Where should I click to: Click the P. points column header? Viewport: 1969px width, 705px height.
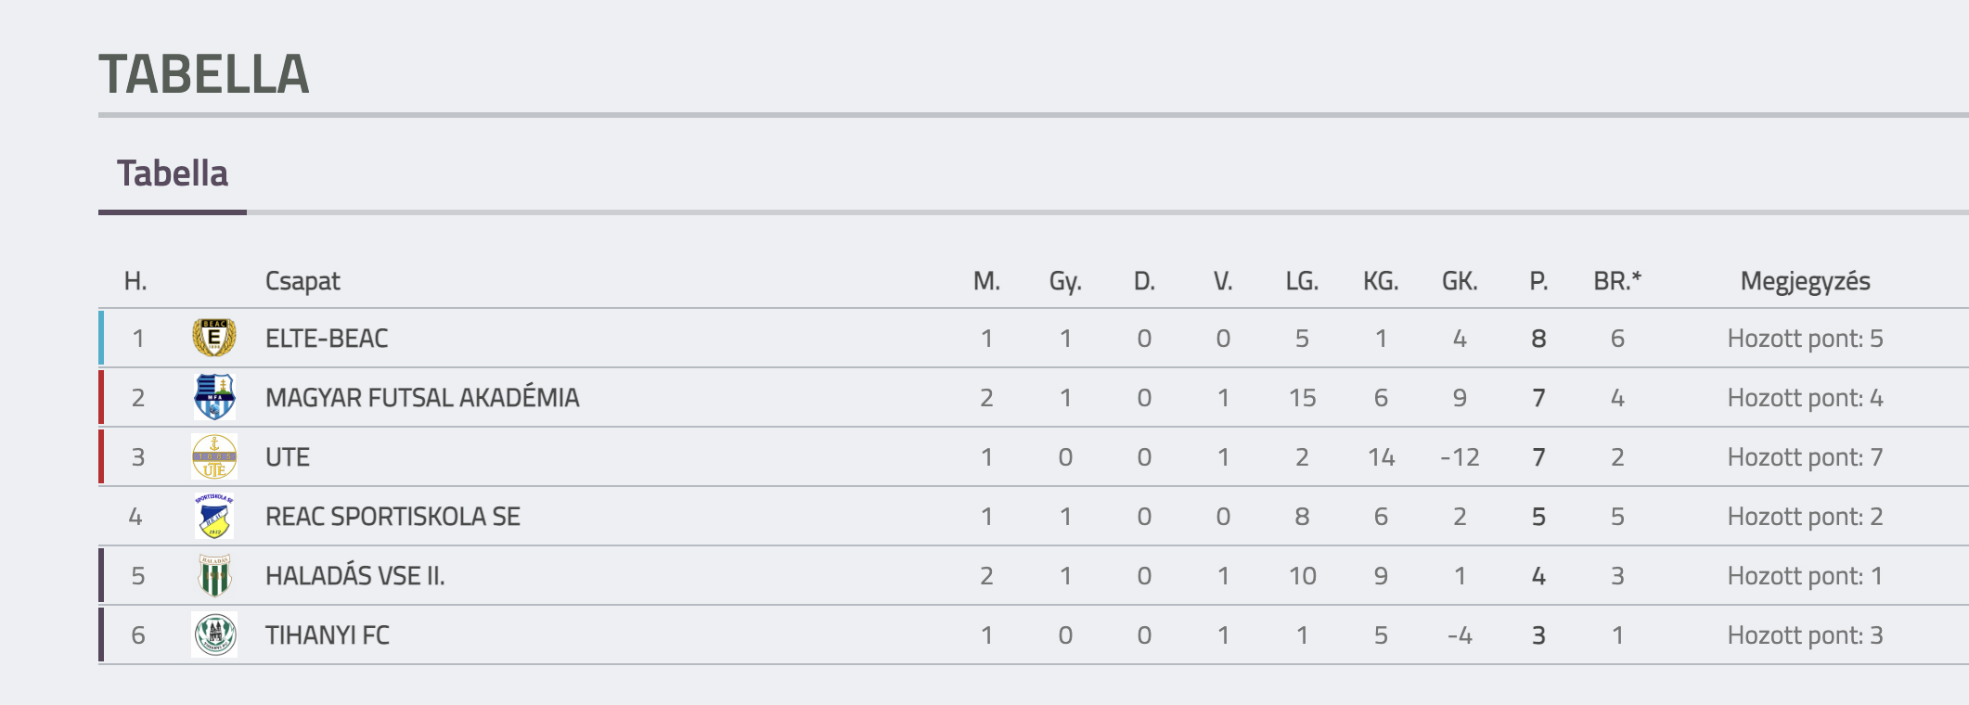[1538, 281]
